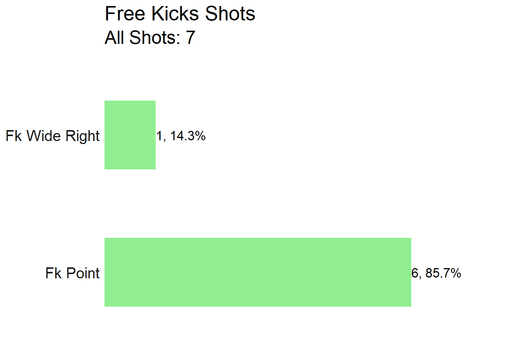Pick the light green color of Fk Point bar
This screenshot has width=509, height=363.
click(x=258, y=272)
